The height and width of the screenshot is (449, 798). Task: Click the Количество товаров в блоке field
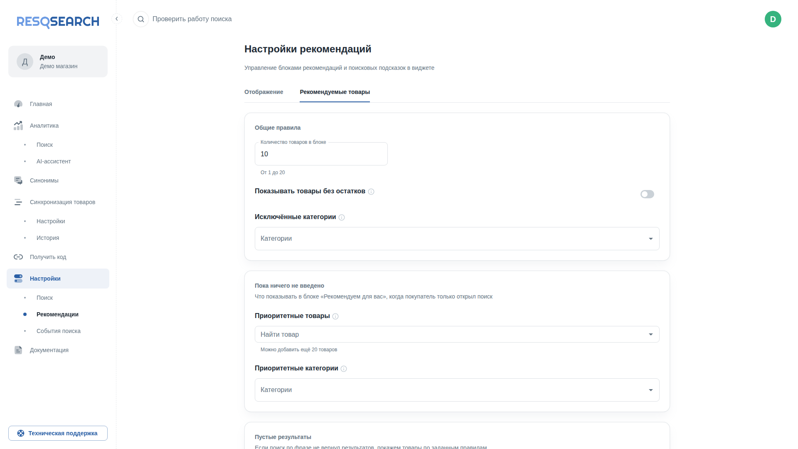[321, 154]
